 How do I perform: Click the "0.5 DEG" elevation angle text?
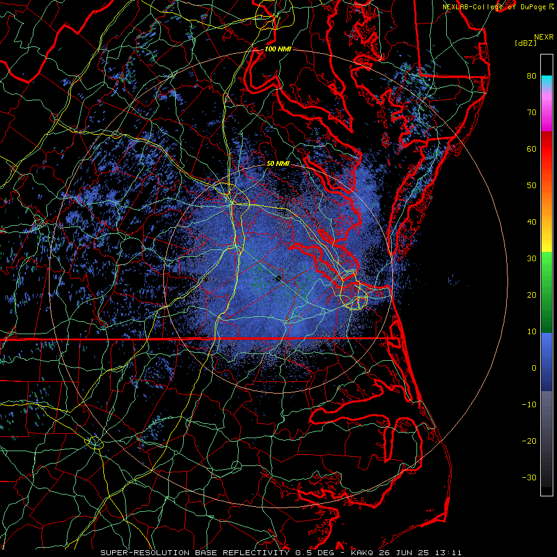point(316,553)
